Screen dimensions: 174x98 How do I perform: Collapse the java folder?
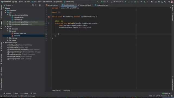click(5, 13)
